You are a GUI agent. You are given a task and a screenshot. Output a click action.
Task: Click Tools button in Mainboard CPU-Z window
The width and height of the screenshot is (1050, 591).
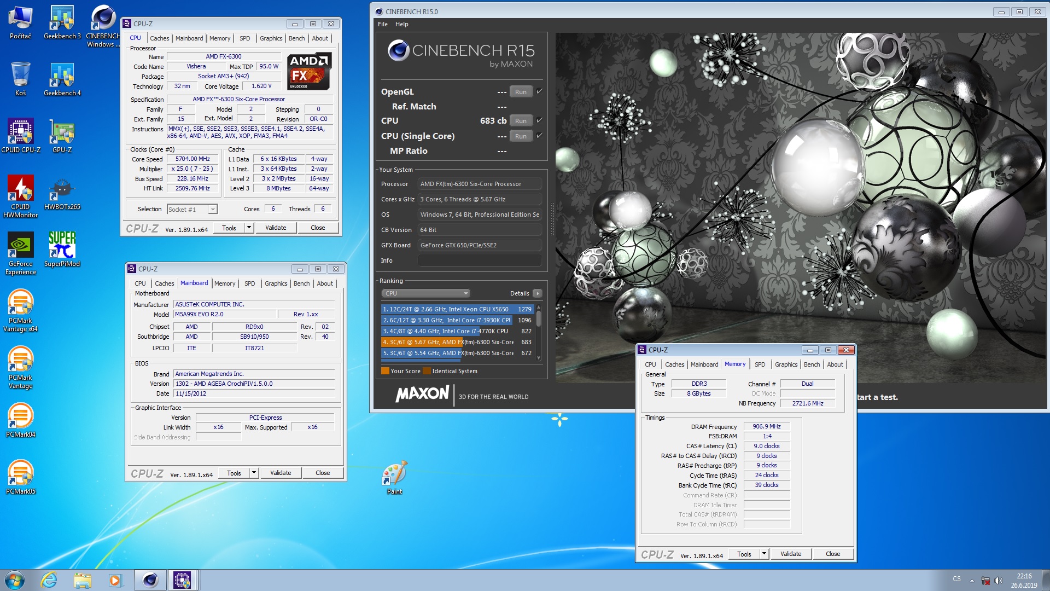point(234,473)
